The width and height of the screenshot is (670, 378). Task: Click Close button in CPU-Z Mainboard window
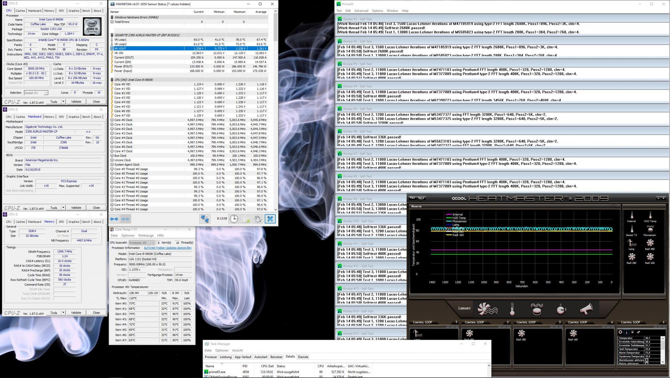point(96,207)
